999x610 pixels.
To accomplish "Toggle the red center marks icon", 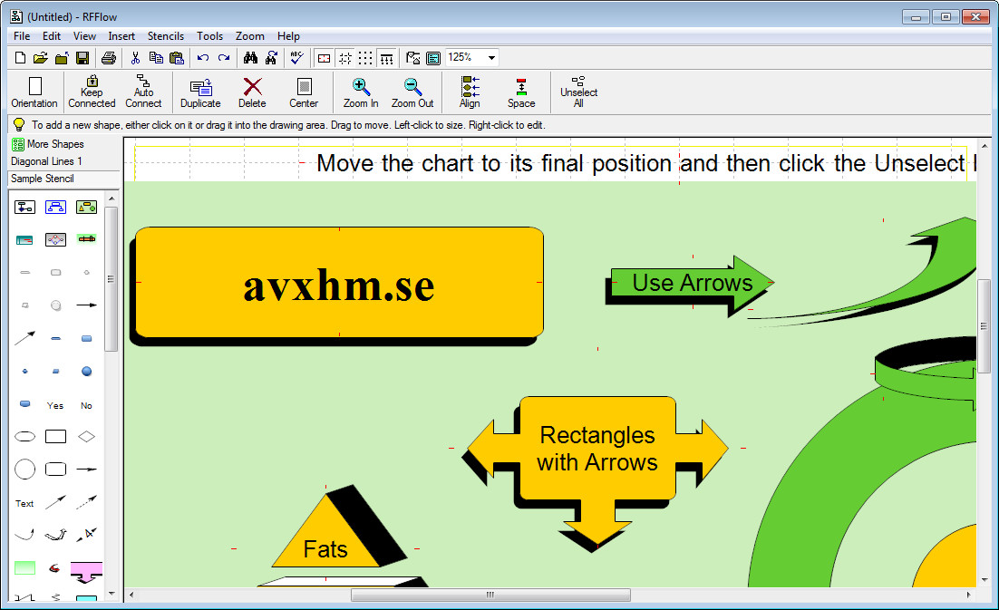I will [324, 59].
